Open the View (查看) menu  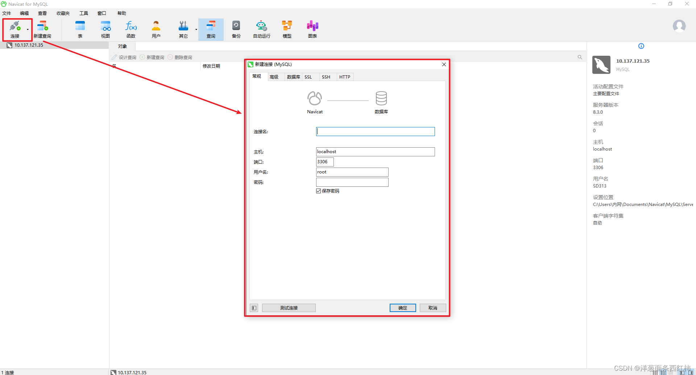[42, 13]
